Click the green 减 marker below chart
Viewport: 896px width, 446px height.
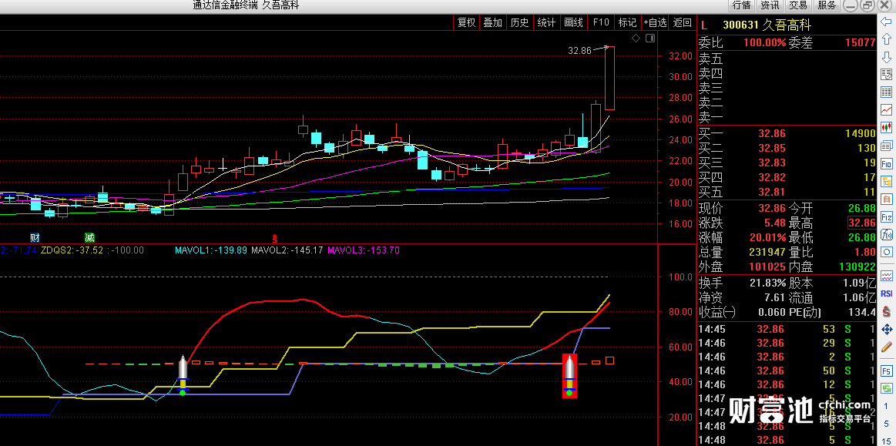pyautogui.click(x=89, y=237)
